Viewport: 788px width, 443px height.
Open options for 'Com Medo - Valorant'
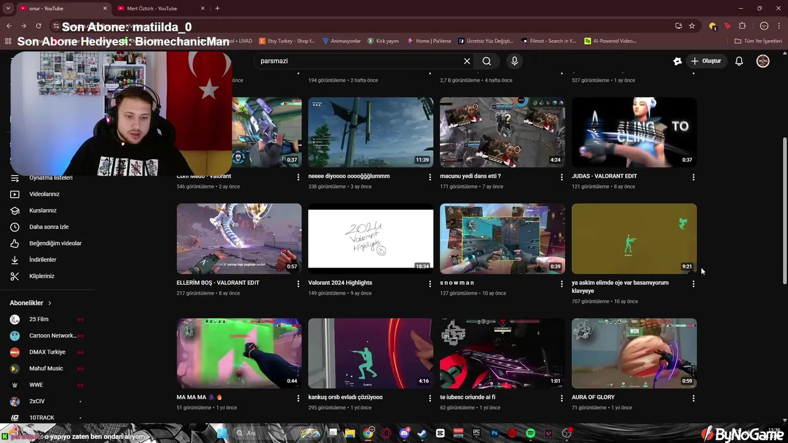point(298,177)
